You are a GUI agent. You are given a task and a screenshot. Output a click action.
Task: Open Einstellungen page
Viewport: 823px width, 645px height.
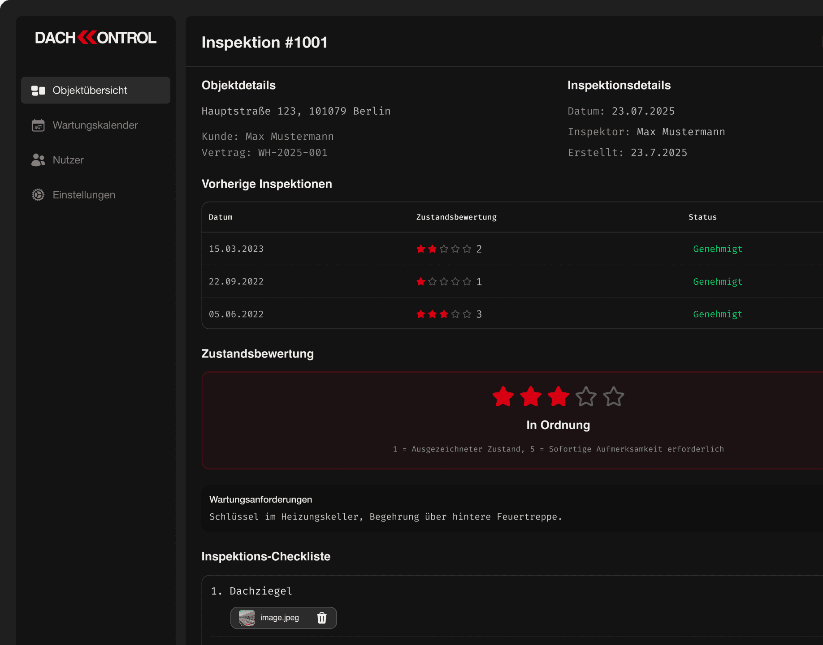(95, 195)
